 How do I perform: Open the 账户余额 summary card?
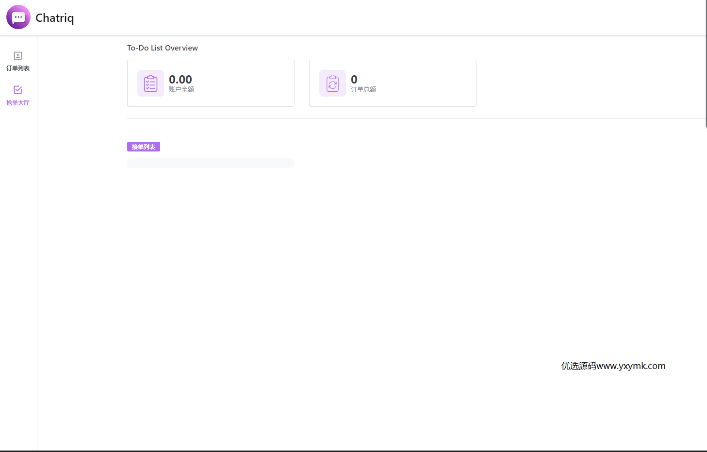point(211,83)
